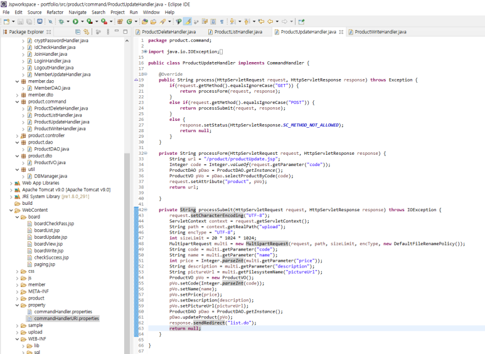The height and width of the screenshot is (354, 485).
Task: Toggle Link with Editor in Package Explorer
Action: (87, 32)
